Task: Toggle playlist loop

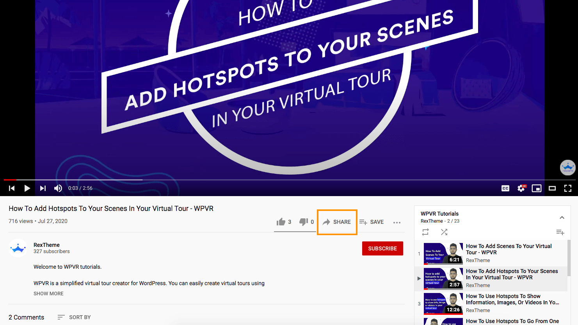Action: tap(425, 232)
